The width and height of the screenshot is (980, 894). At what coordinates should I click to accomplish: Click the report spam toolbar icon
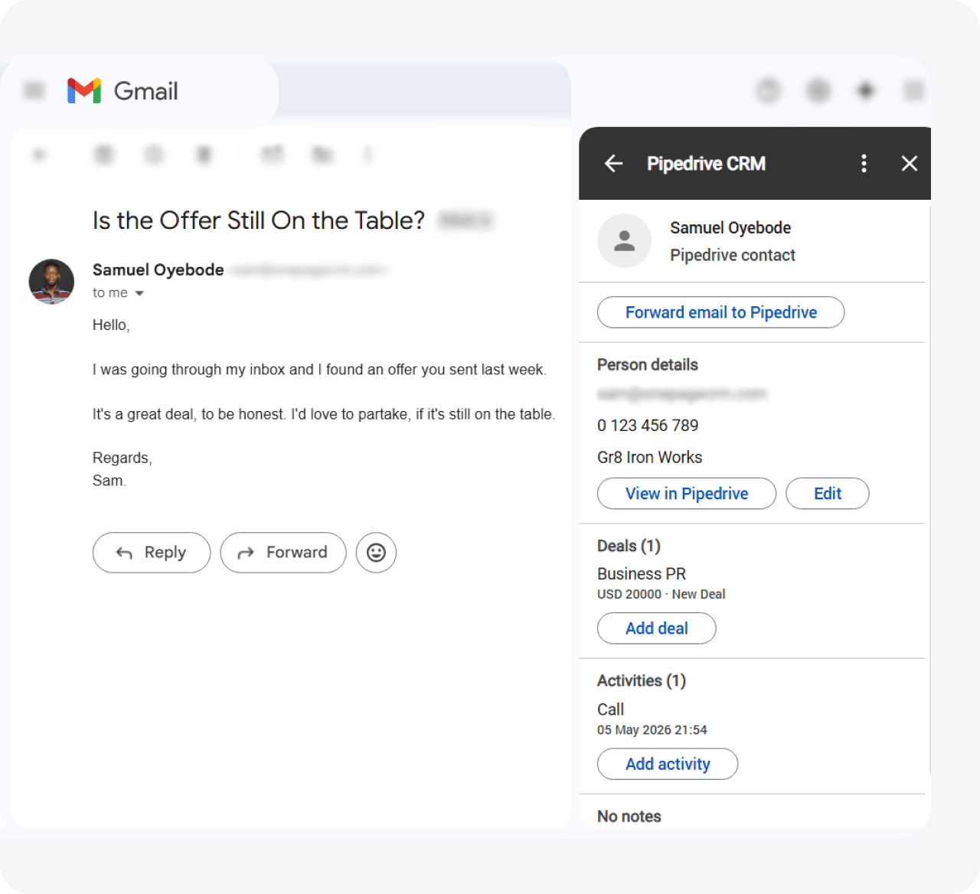click(x=154, y=155)
